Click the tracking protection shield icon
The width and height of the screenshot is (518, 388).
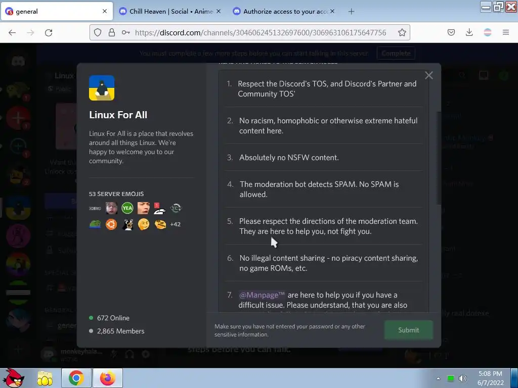(98, 32)
